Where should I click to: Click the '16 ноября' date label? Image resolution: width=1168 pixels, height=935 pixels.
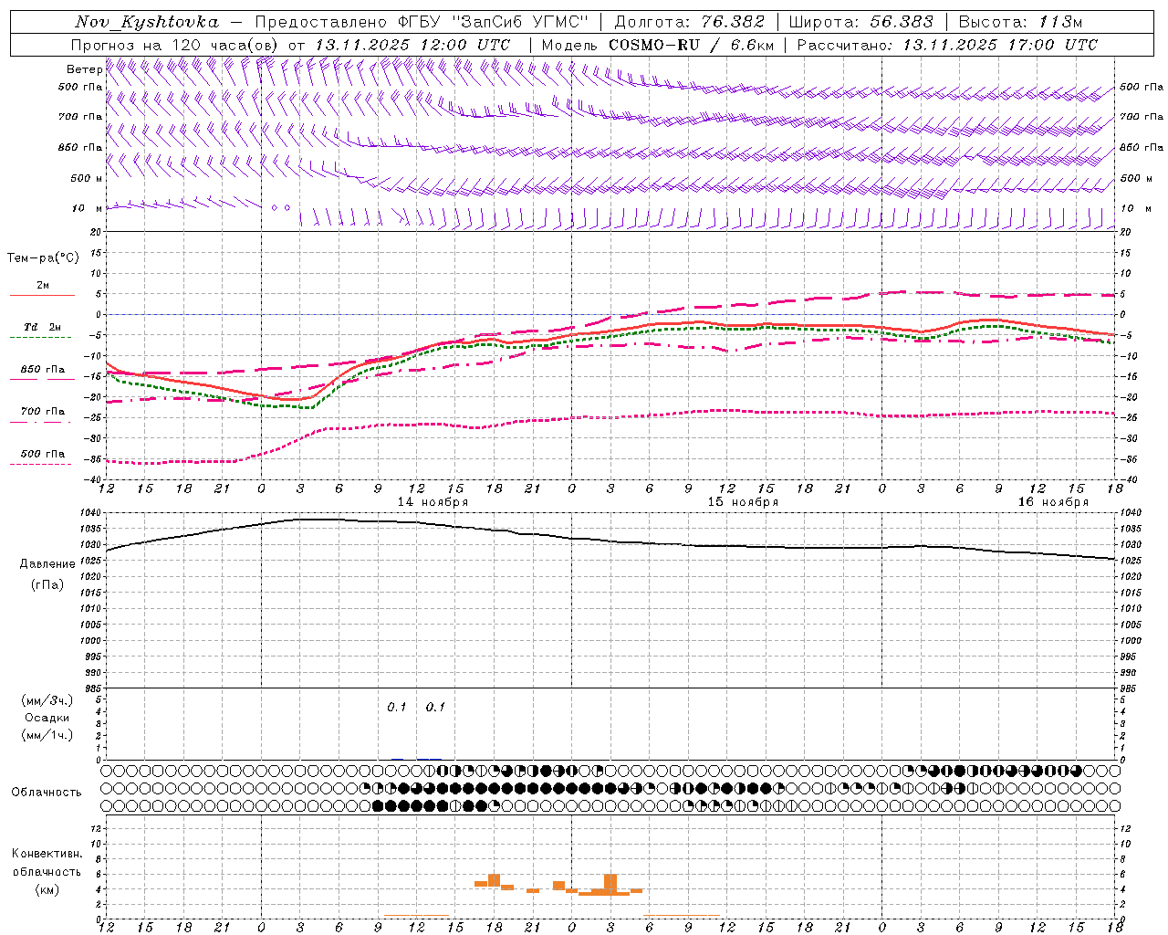pos(1053,502)
